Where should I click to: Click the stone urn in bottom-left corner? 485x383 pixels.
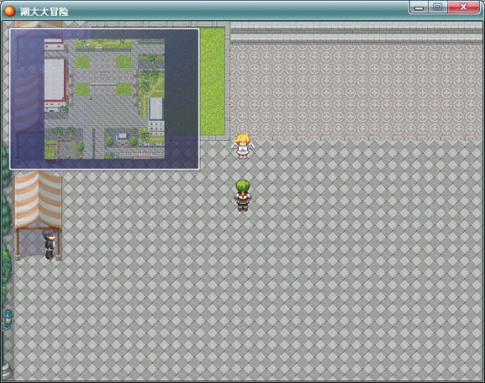(x=7, y=371)
